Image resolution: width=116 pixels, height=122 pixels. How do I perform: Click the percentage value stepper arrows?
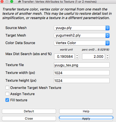pyautogui.click(x=107, y=57)
